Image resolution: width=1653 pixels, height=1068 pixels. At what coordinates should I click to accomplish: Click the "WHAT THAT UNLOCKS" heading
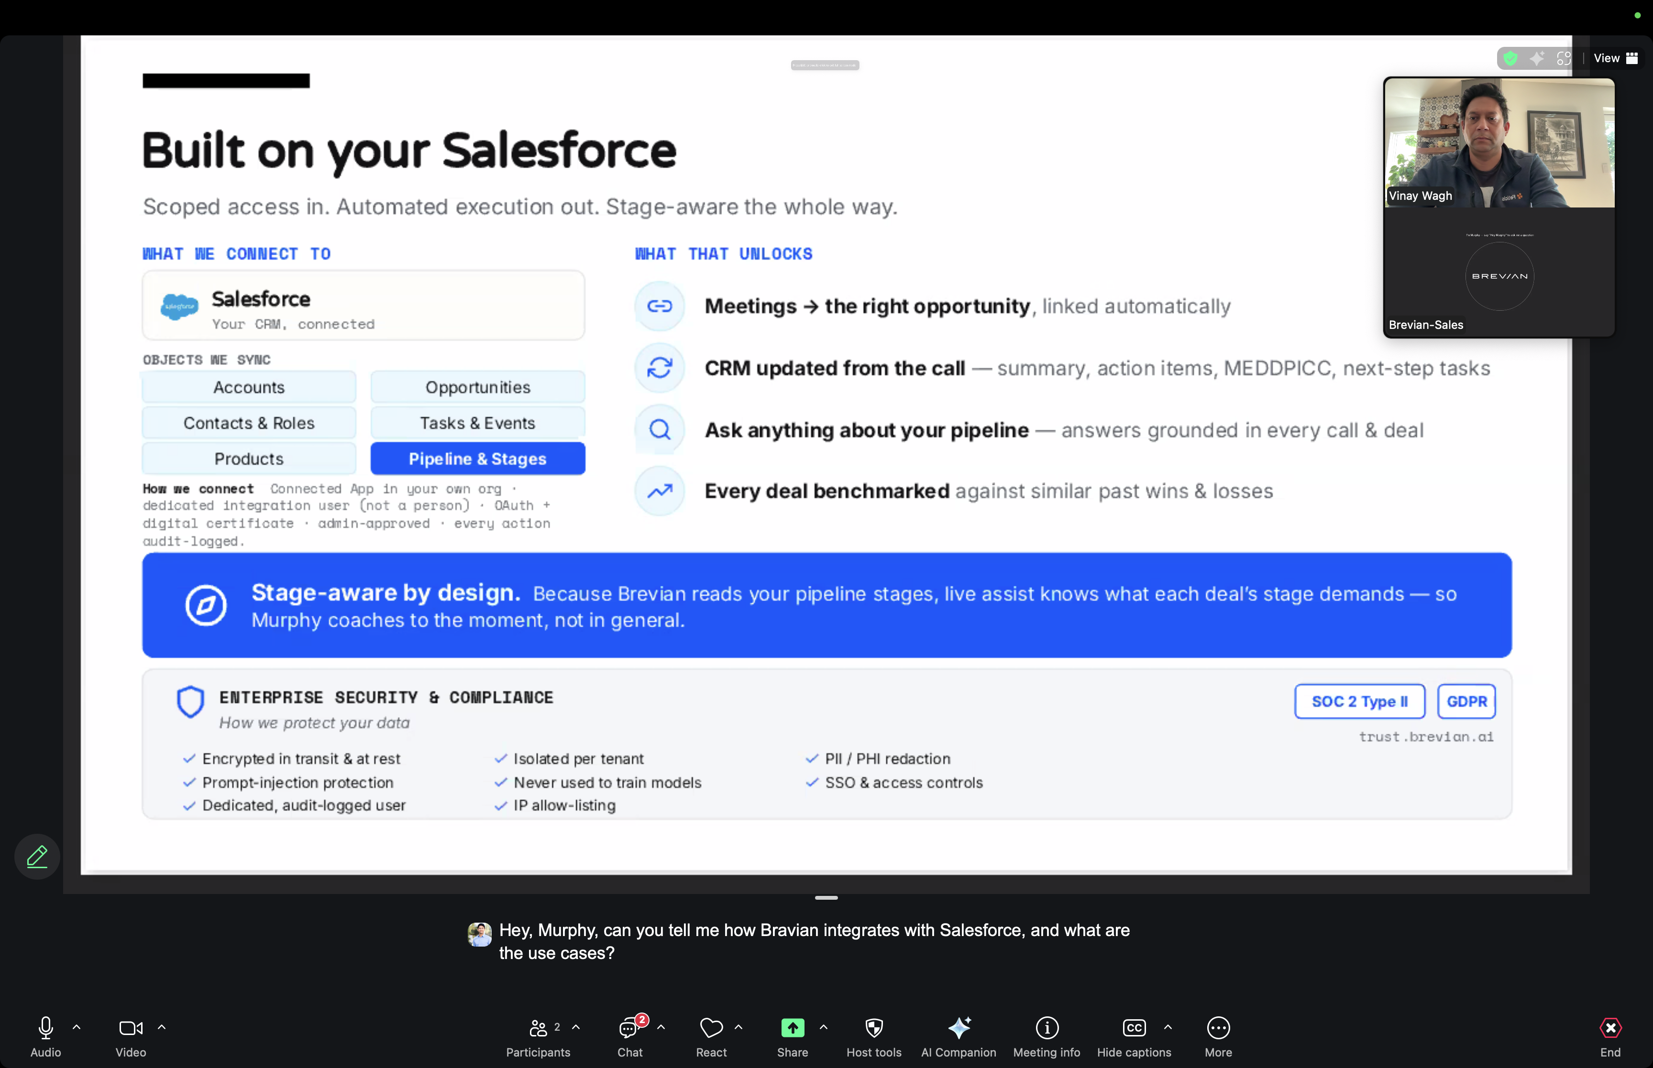724,254
